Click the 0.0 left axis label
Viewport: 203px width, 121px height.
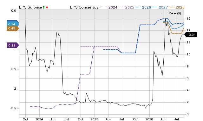(x=14, y=11)
